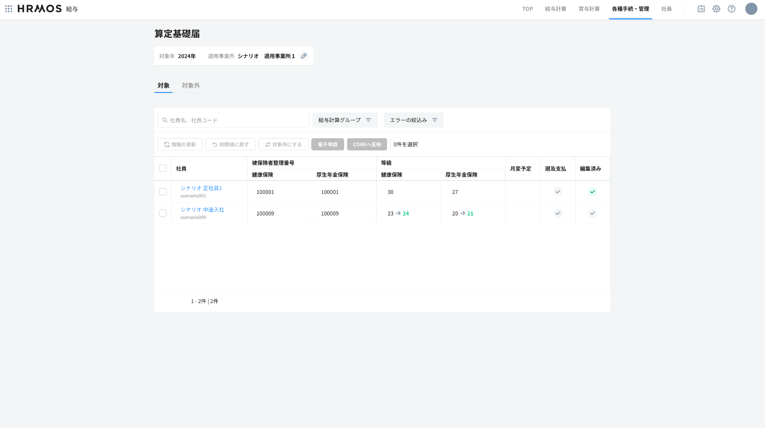Open the シナリオ 正社員1 employee link
Screen dimensions: 765x428
tap(201, 188)
